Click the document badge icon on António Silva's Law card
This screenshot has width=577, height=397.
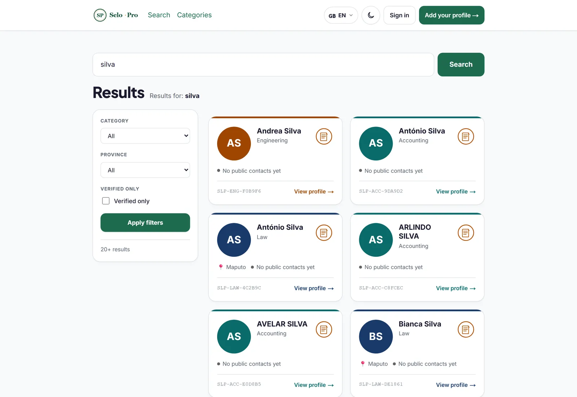324,233
